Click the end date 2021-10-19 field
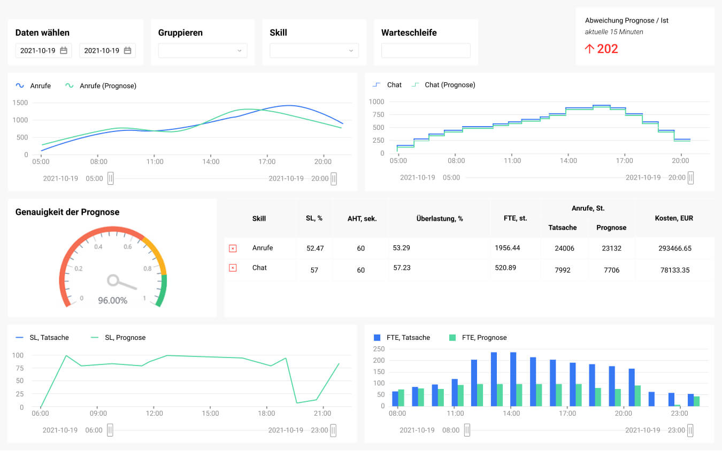 (x=107, y=51)
